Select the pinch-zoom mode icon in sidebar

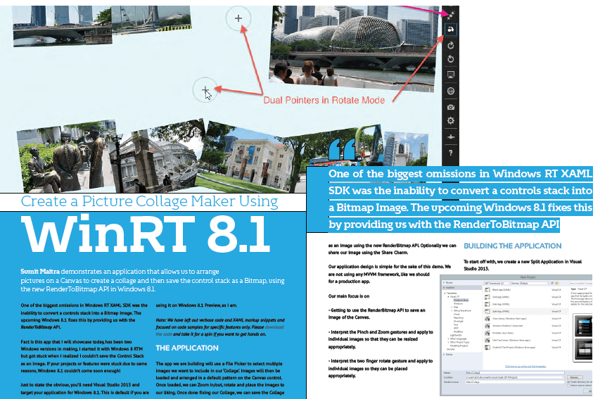pyautogui.click(x=451, y=15)
